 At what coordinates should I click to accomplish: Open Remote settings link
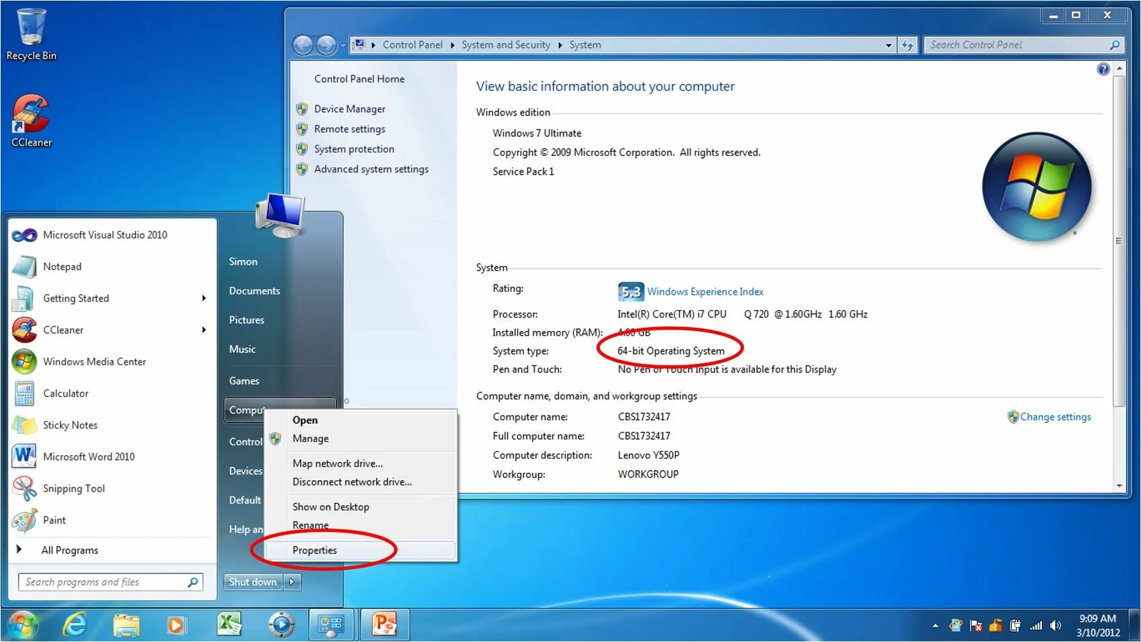(349, 129)
